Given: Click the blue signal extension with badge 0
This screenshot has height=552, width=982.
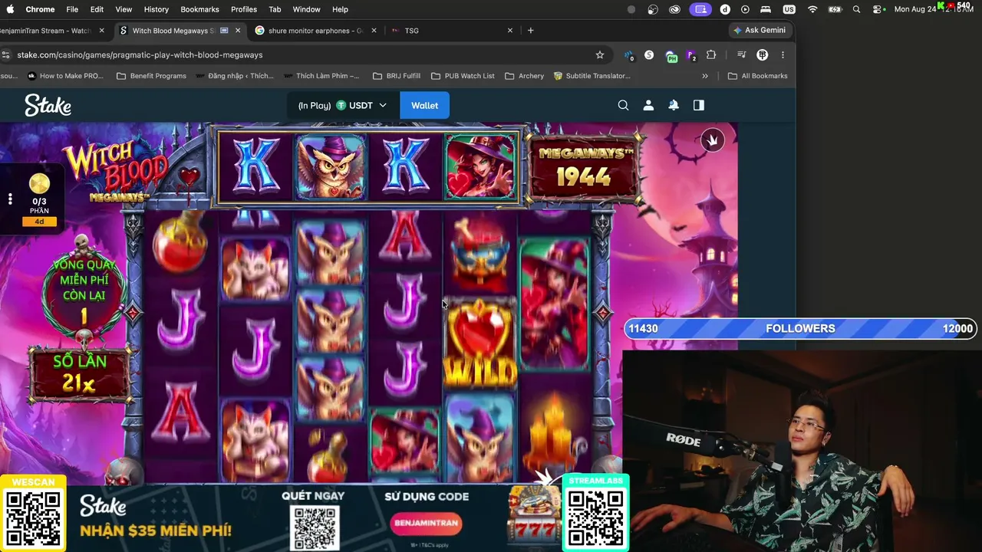Looking at the screenshot, I should (629, 56).
